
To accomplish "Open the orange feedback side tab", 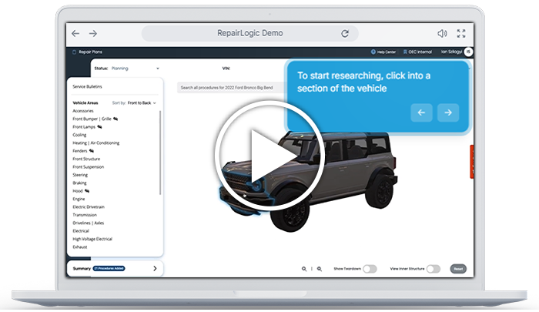I will click(472, 162).
